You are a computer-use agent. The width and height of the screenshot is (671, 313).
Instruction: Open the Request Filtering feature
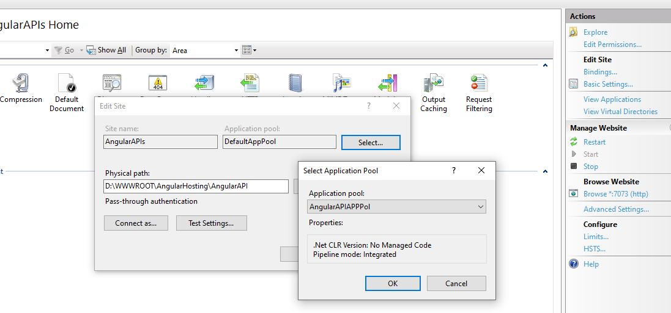click(x=478, y=84)
